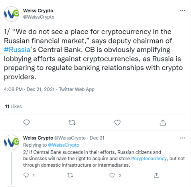
Task: Retweet the main tweet about Russia's Central Bank
Action: 72,123
